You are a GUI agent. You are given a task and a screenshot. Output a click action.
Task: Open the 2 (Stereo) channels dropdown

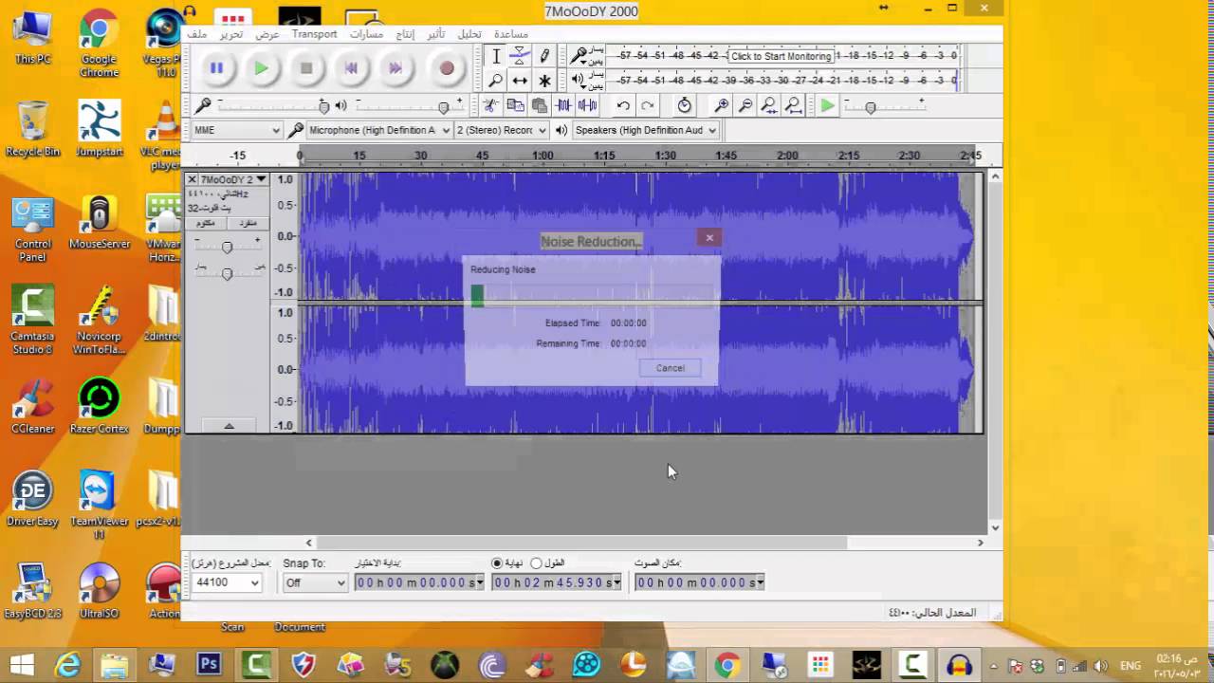502,130
